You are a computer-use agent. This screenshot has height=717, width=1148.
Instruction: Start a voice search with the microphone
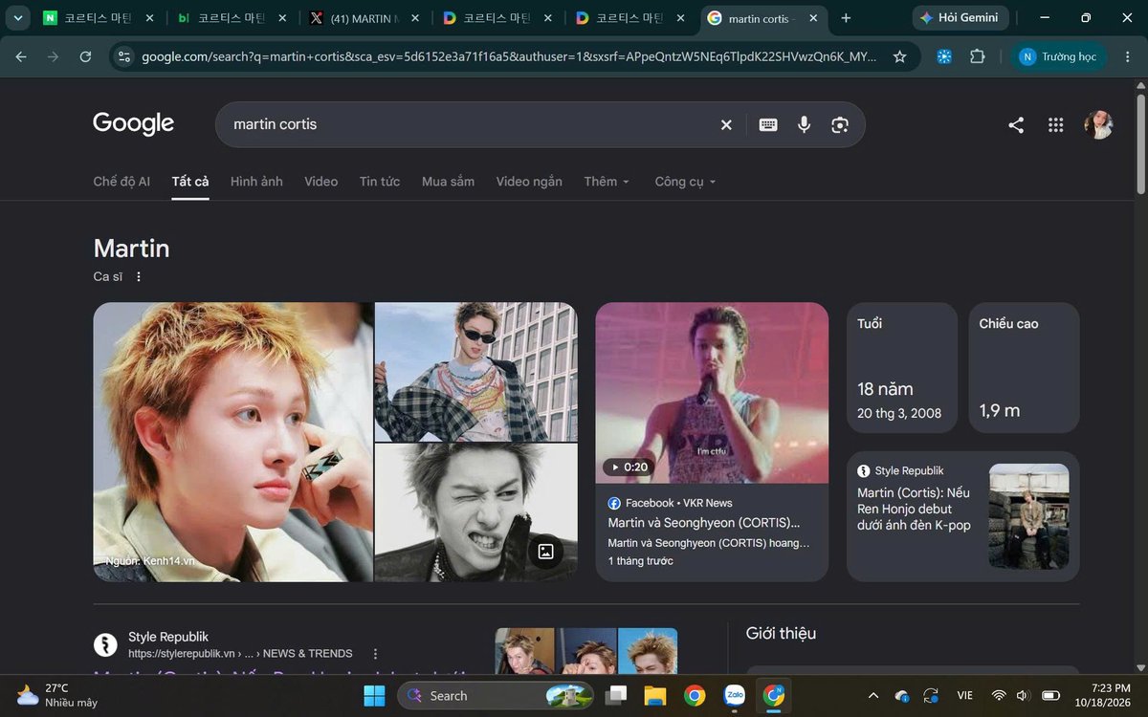pyautogui.click(x=804, y=125)
